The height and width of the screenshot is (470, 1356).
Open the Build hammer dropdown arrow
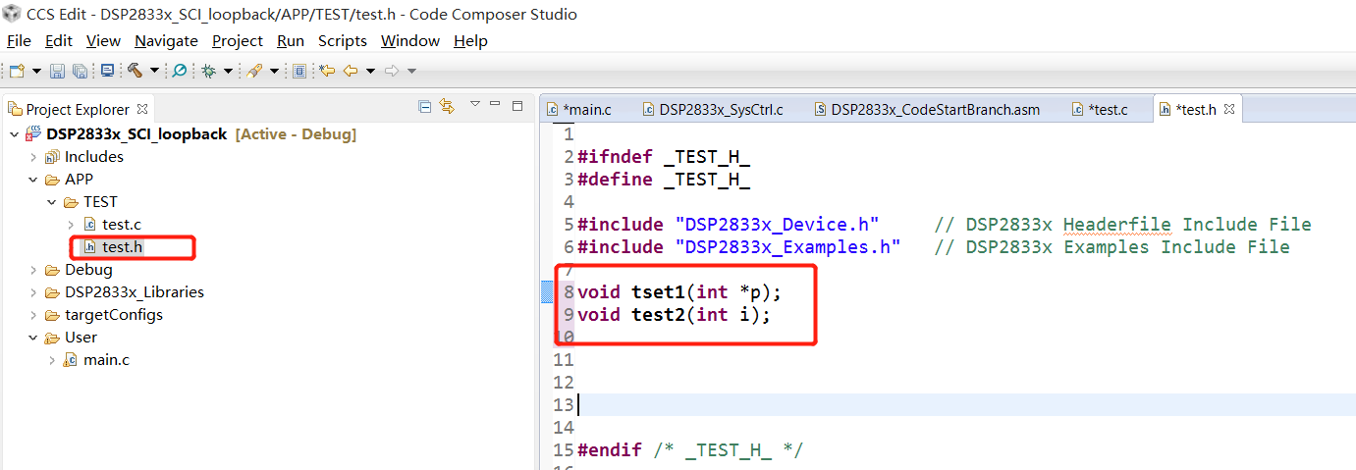click(154, 71)
